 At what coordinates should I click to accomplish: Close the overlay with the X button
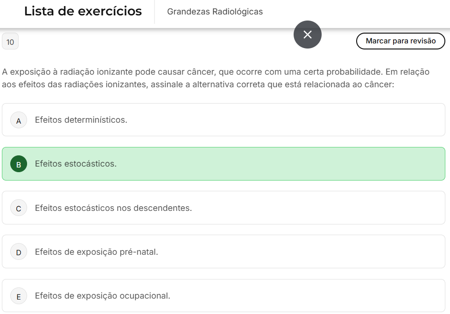coord(307,35)
